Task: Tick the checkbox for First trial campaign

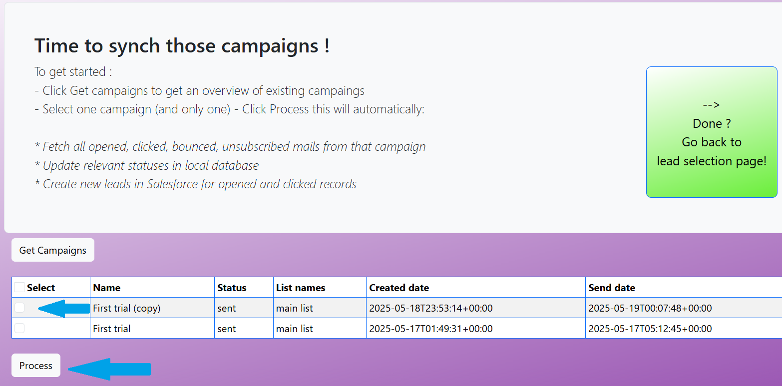Action: coord(19,328)
